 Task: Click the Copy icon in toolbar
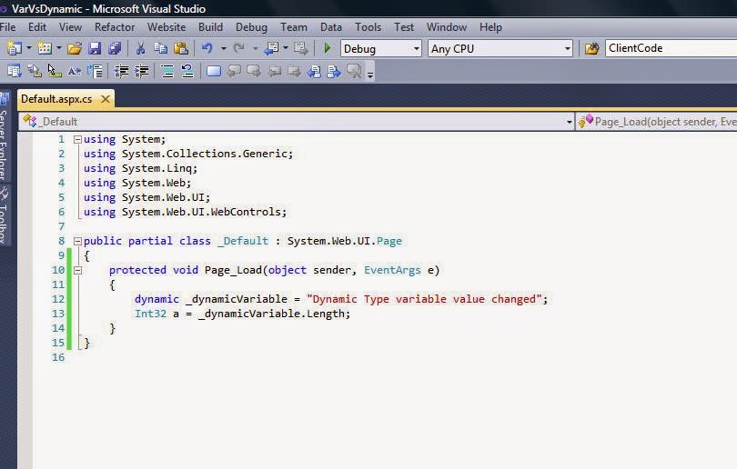tap(161, 48)
